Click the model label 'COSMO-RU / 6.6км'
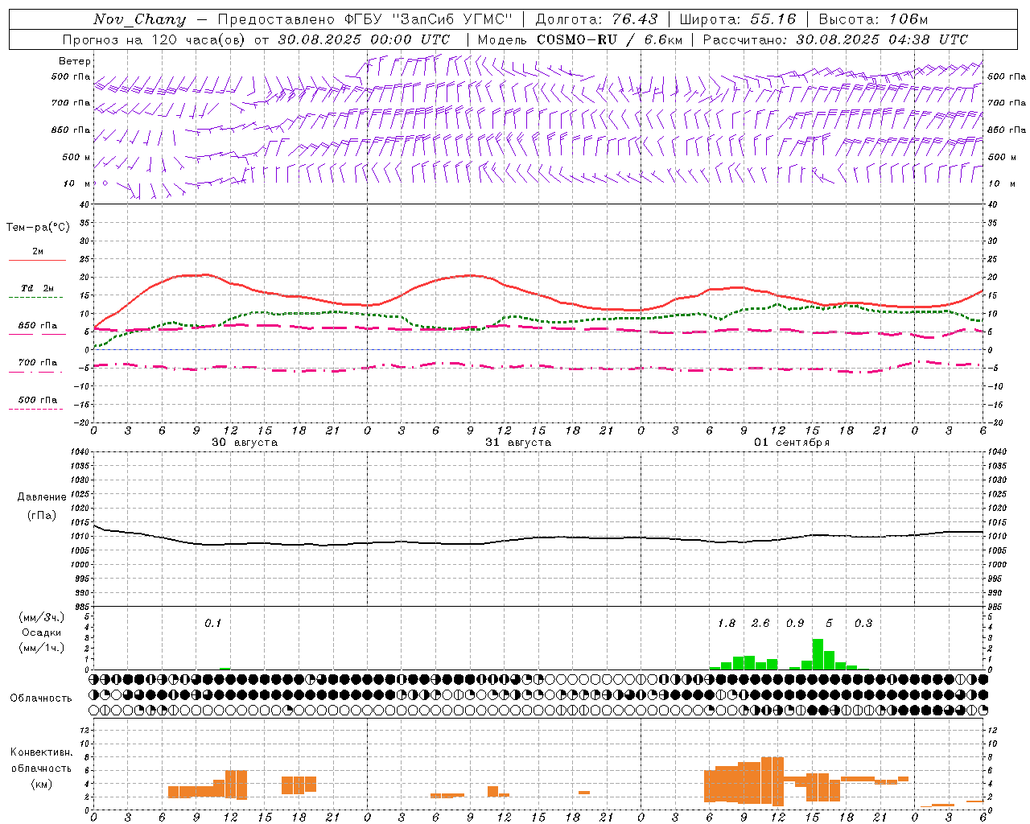This screenshot has width=1030, height=824. (x=609, y=39)
